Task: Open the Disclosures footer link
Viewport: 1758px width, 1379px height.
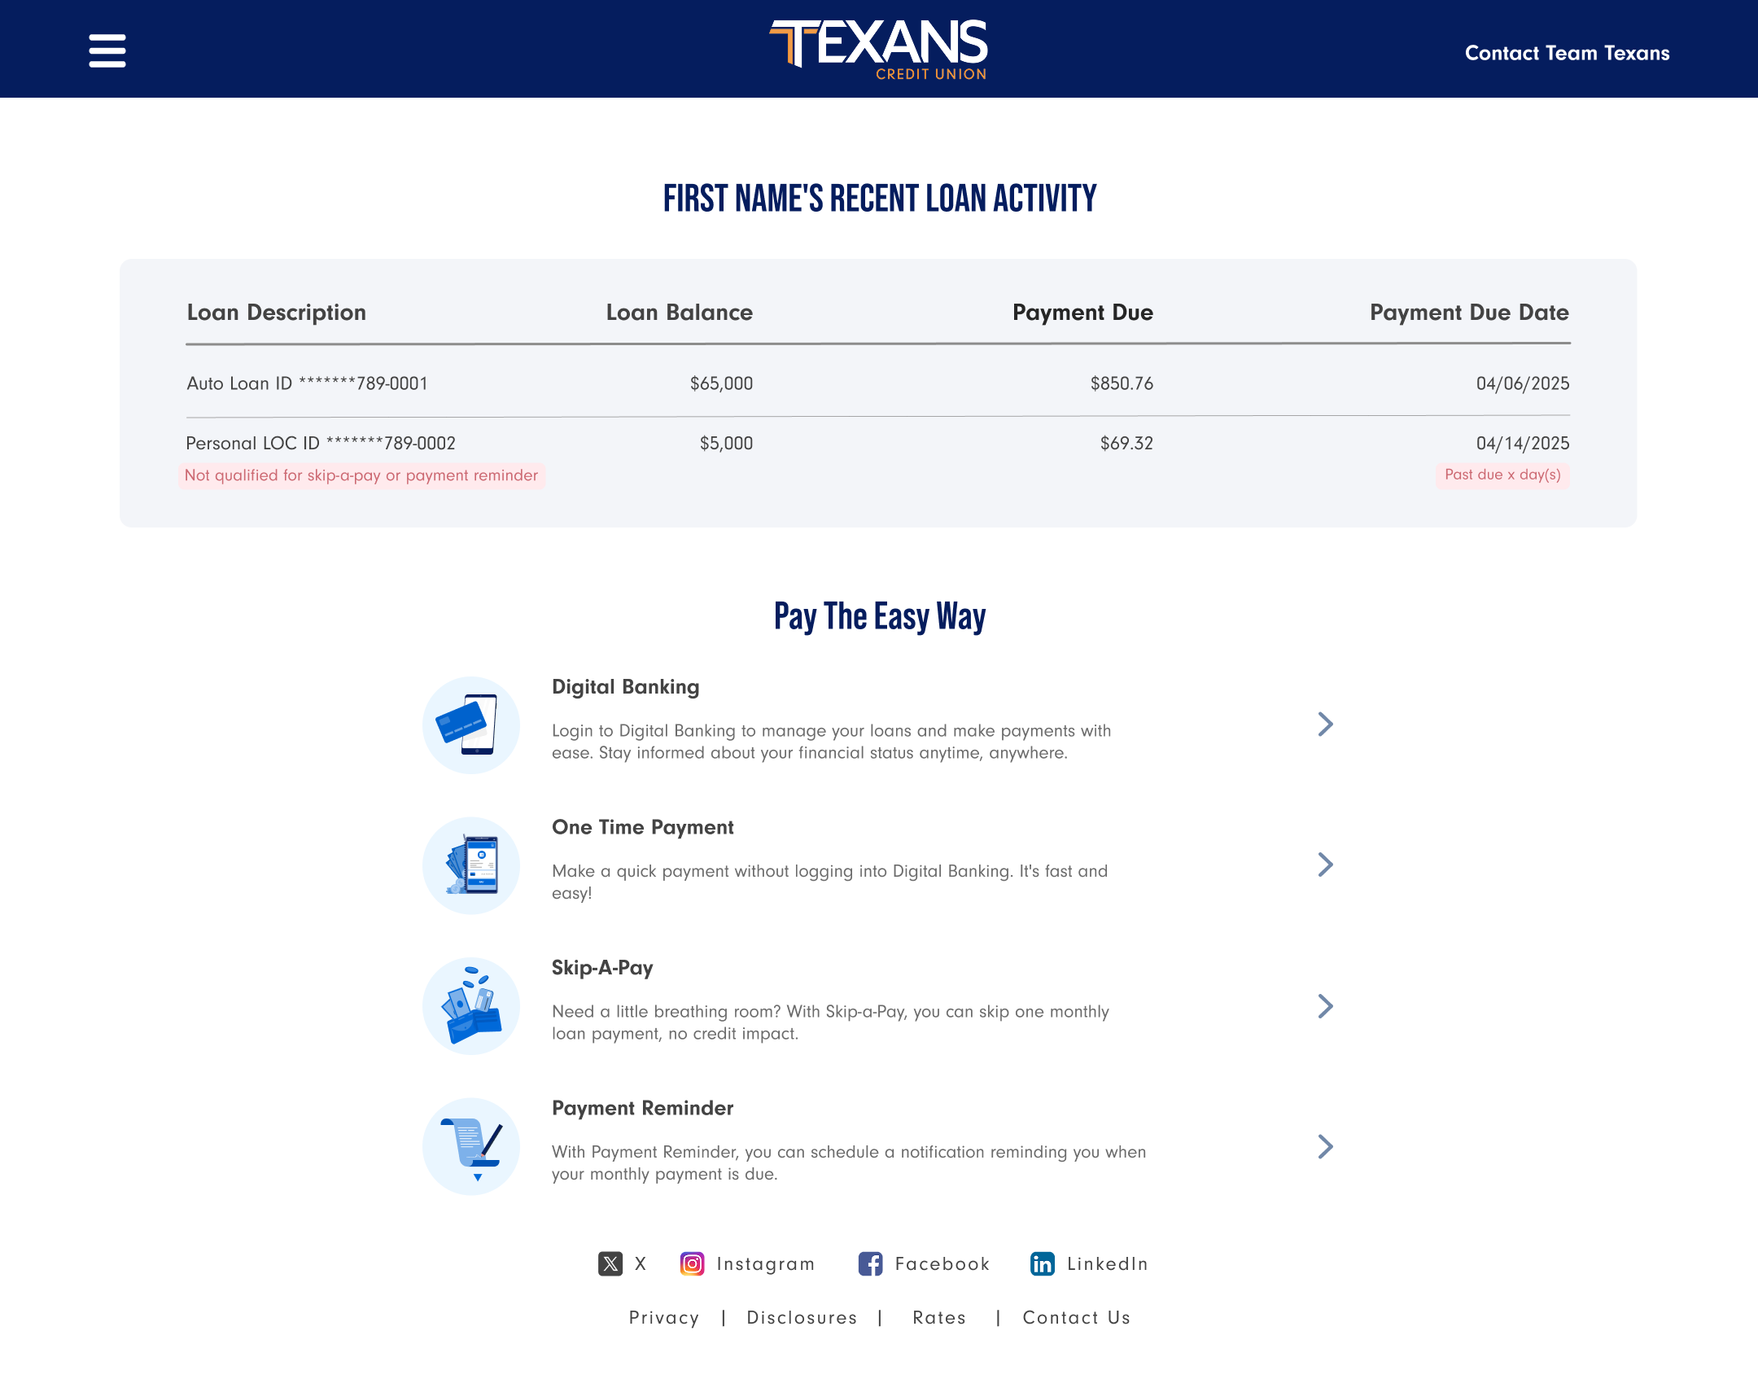Action: coord(802,1317)
